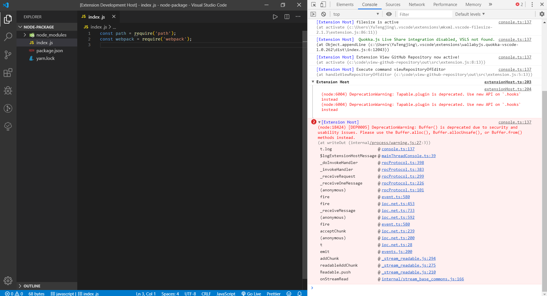Select the element inspection tool in DevTools

[313, 4]
